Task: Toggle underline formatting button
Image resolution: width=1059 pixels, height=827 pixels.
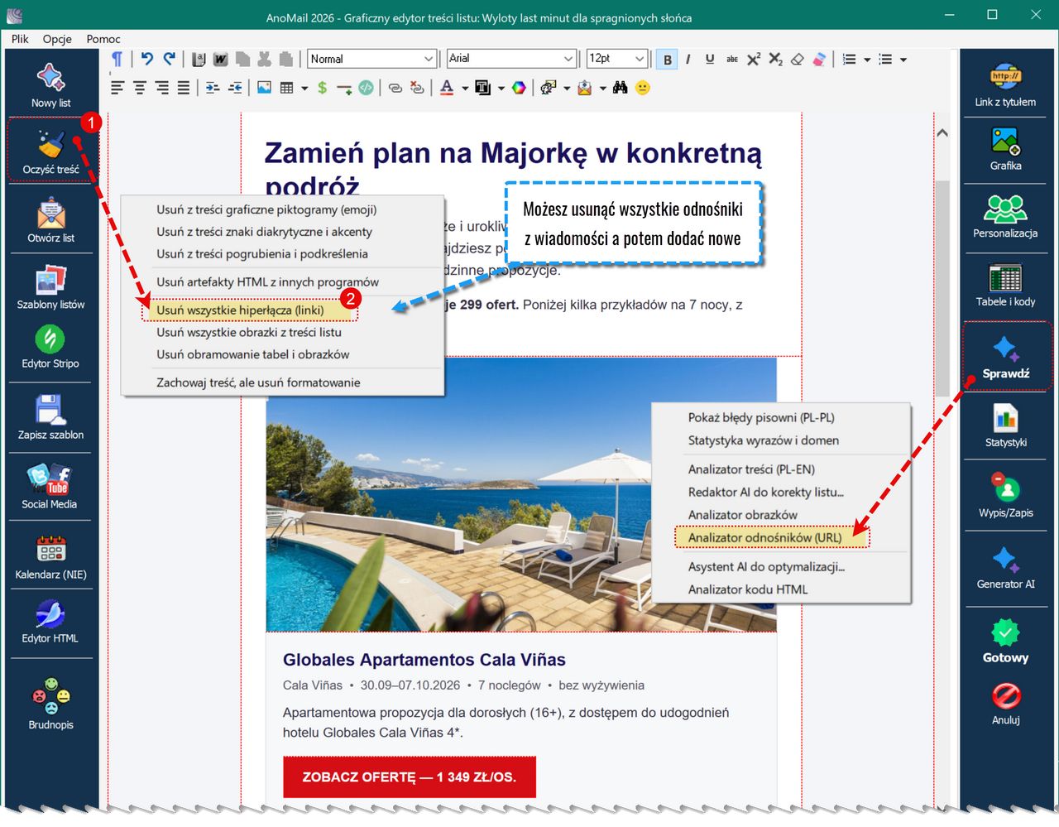Action: click(709, 60)
